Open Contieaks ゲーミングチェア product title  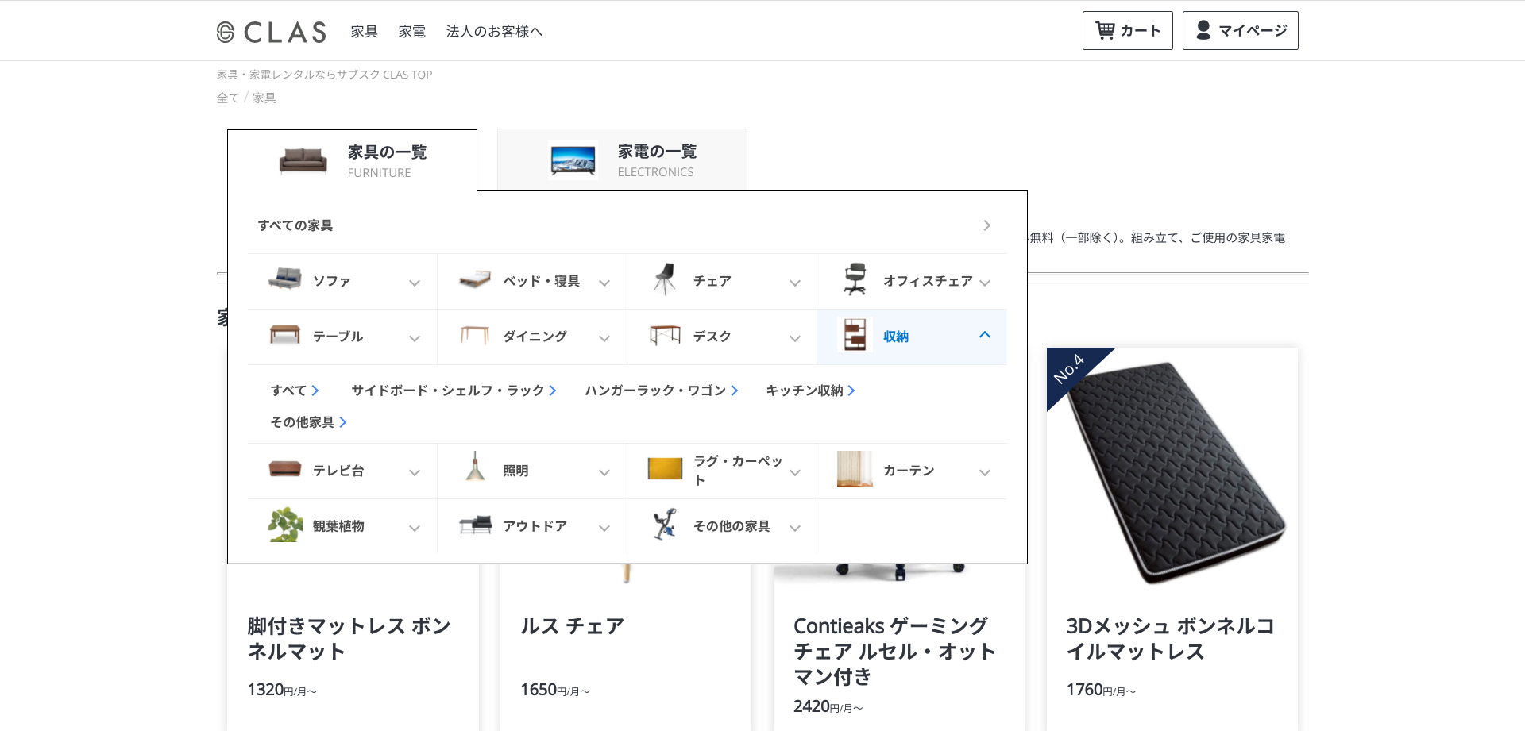[894, 652]
